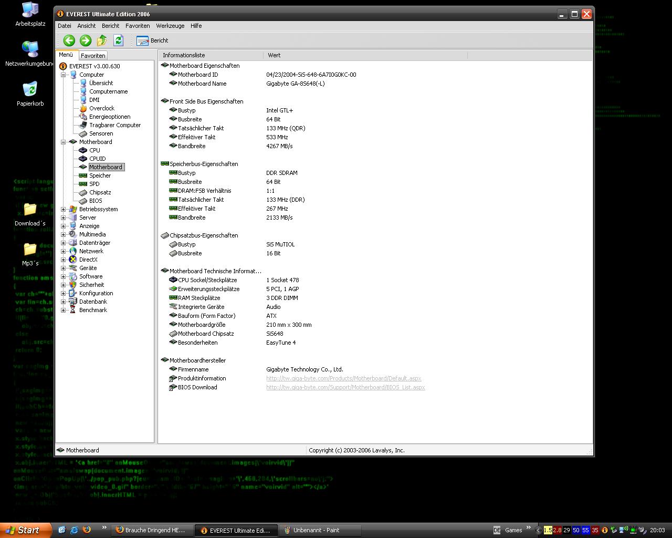
Task: Select Übersicht in the tree
Action: (101, 83)
